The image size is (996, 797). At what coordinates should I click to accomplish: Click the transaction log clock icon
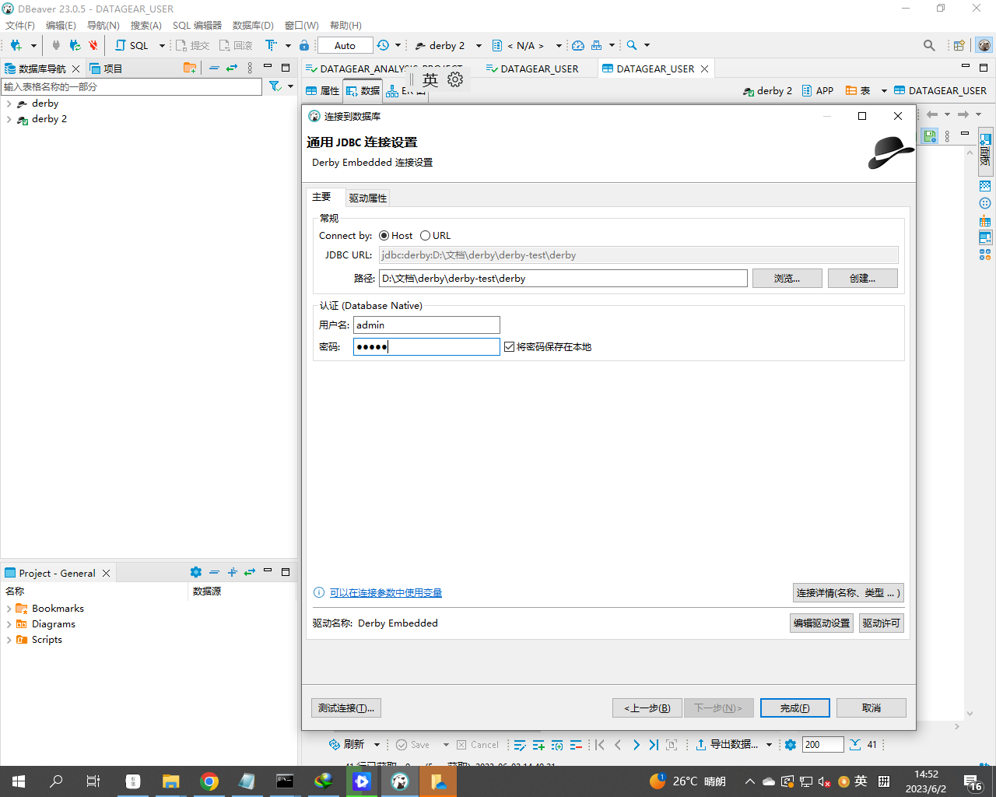pyautogui.click(x=383, y=45)
